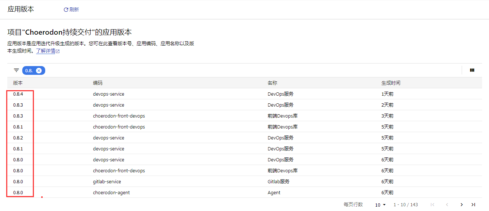Image resolution: width=489 pixels, height=211 pixels.
Task: Go to the first page
Action: tap(432, 205)
